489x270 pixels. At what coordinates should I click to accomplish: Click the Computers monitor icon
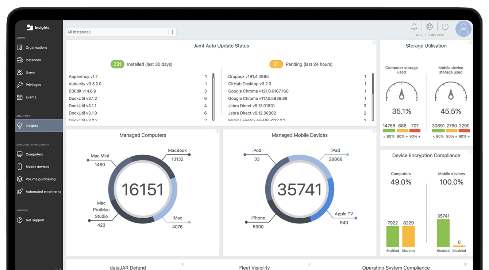pos(20,154)
